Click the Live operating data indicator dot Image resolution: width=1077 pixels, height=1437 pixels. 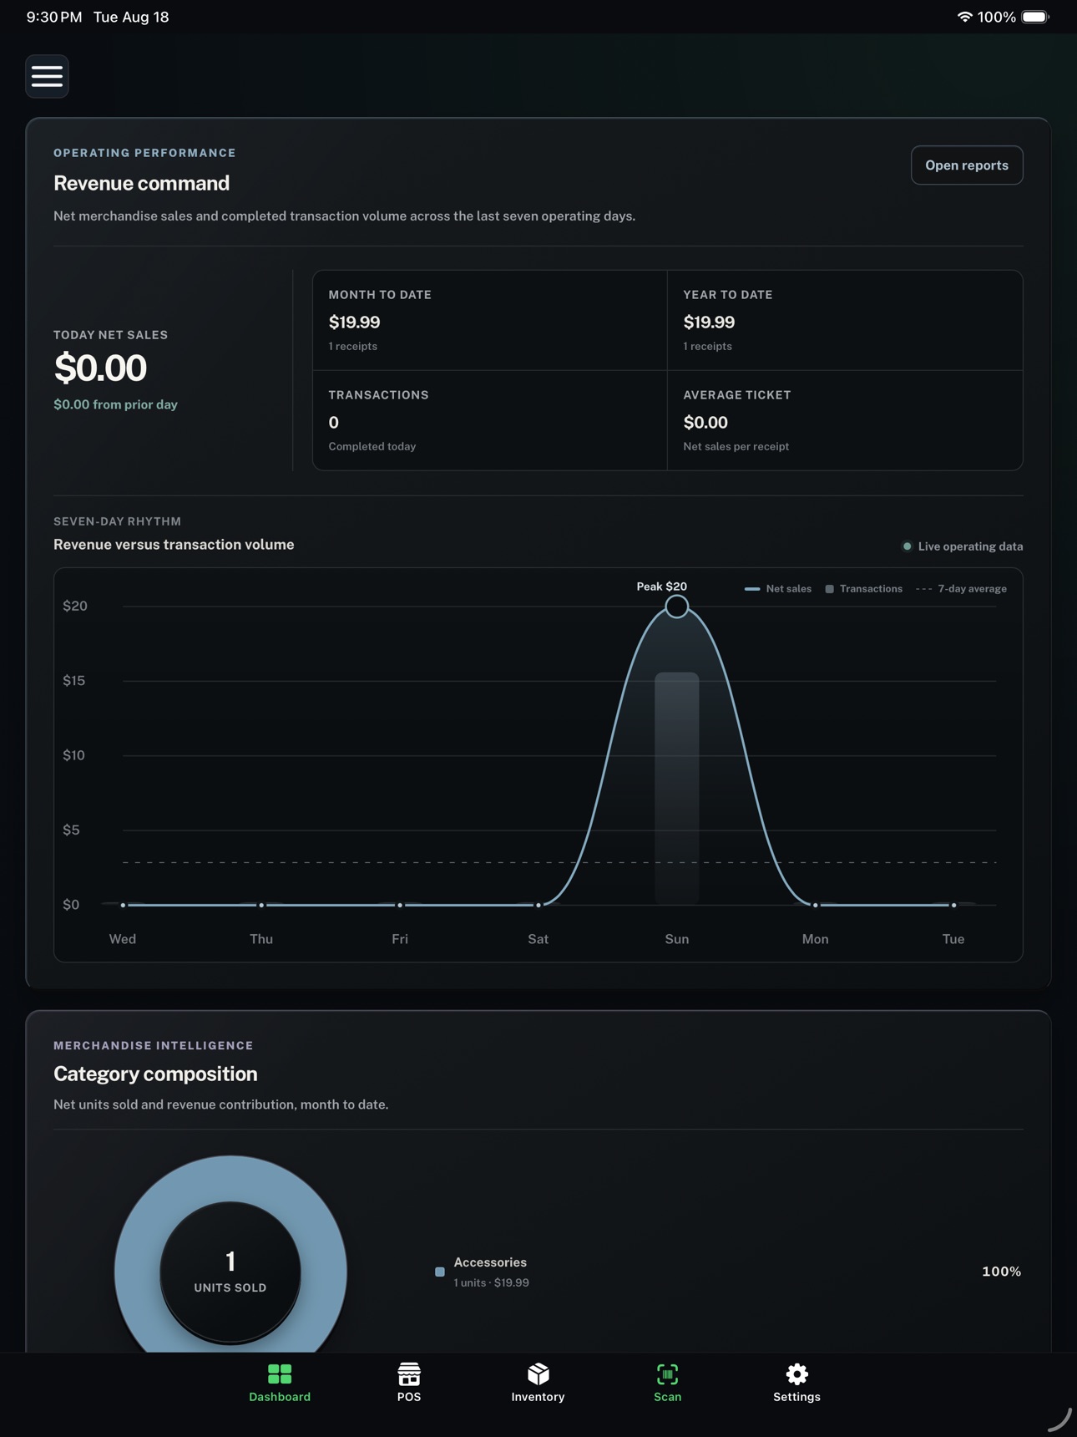tap(907, 546)
